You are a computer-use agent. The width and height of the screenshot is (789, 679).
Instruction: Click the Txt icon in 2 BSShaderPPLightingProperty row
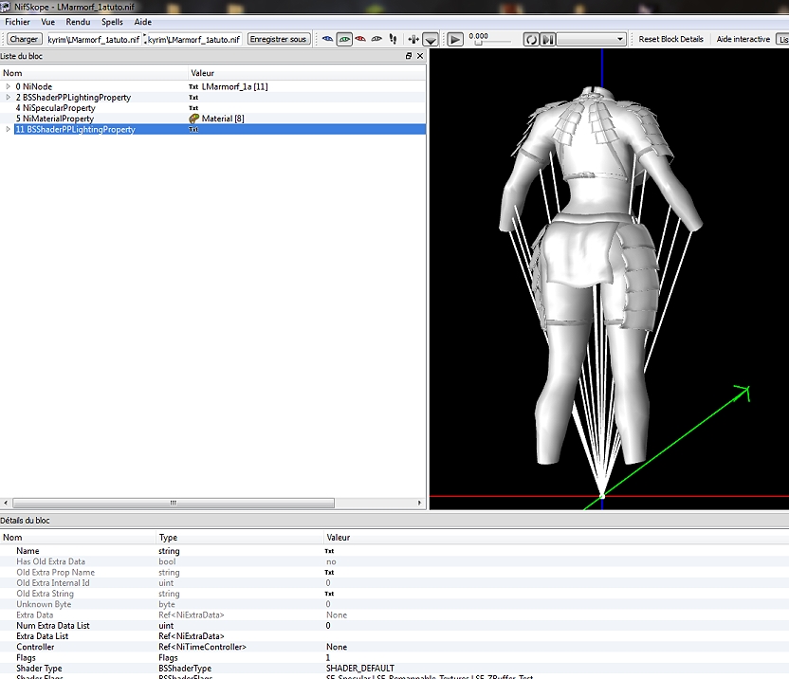tap(193, 98)
